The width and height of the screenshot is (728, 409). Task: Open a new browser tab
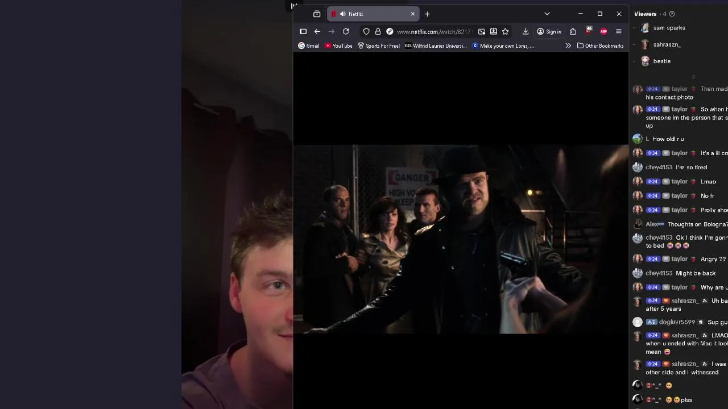pyautogui.click(x=427, y=14)
